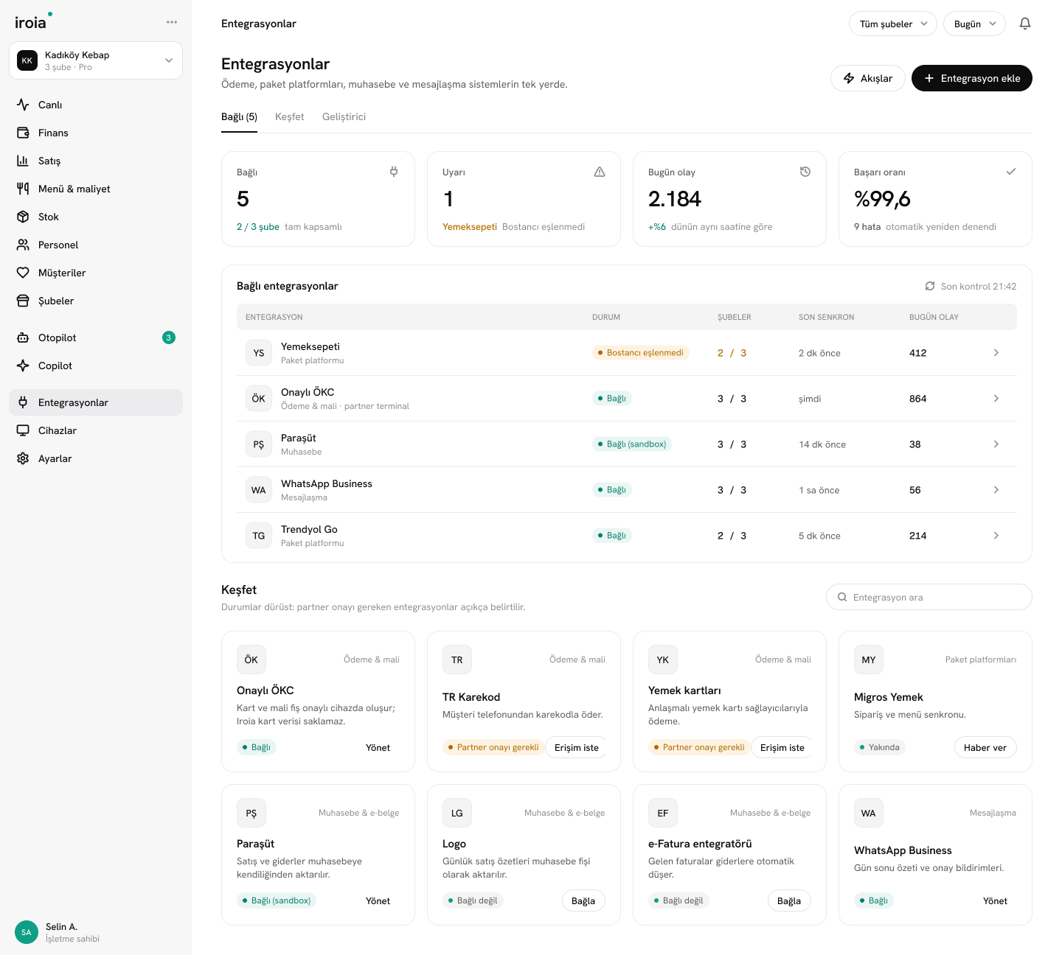Click the Selin A. user profile
The image size is (1062, 955).
pyautogui.click(x=96, y=932)
